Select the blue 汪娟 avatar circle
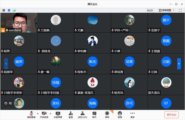Image resolution: width=185 pixels, height=120 pixels. [x=166, y=62]
